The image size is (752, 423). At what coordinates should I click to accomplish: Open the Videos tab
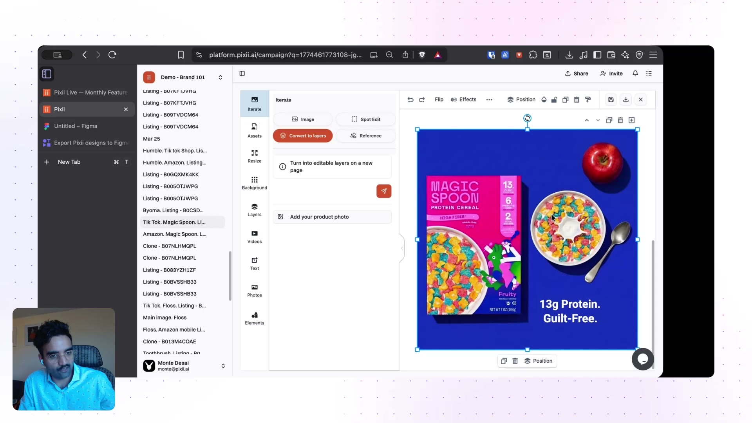(255, 237)
